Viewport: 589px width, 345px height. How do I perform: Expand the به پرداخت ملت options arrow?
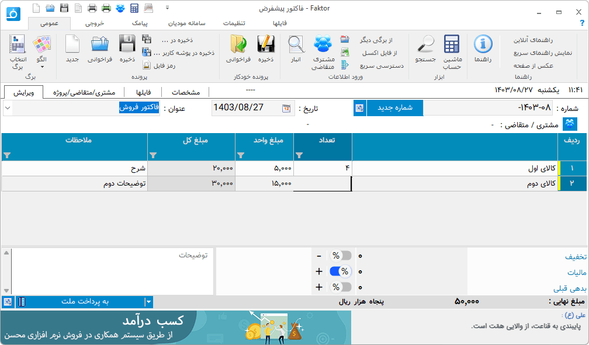click(x=148, y=302)
